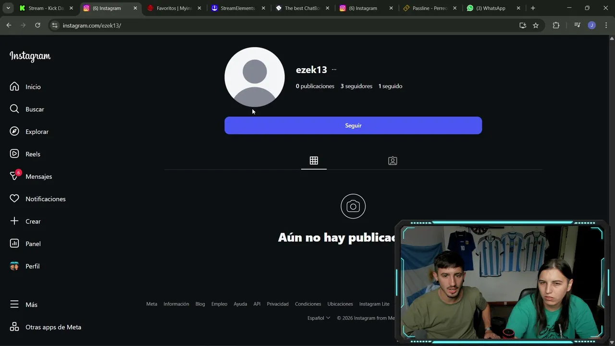Switch to WhatsApp browser tab
Viewport: 615px width, 346px height.
click(493, 8)
